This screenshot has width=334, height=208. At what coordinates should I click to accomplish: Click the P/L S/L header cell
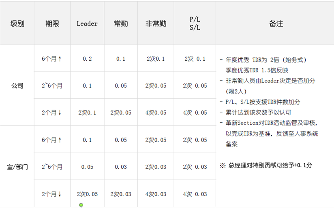coord(195,24)
